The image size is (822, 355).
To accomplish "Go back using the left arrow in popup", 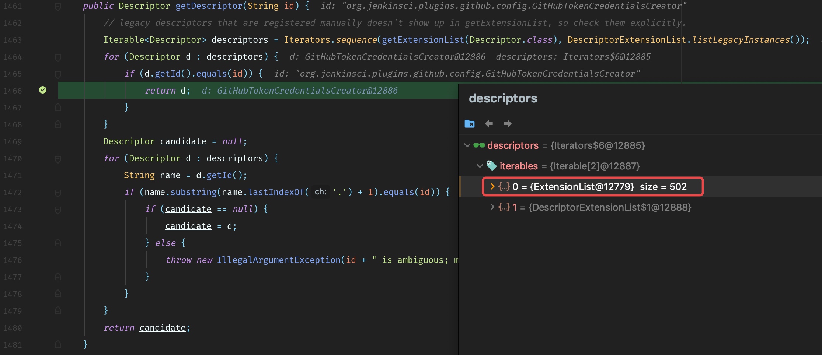I will [x=489, y=124].
